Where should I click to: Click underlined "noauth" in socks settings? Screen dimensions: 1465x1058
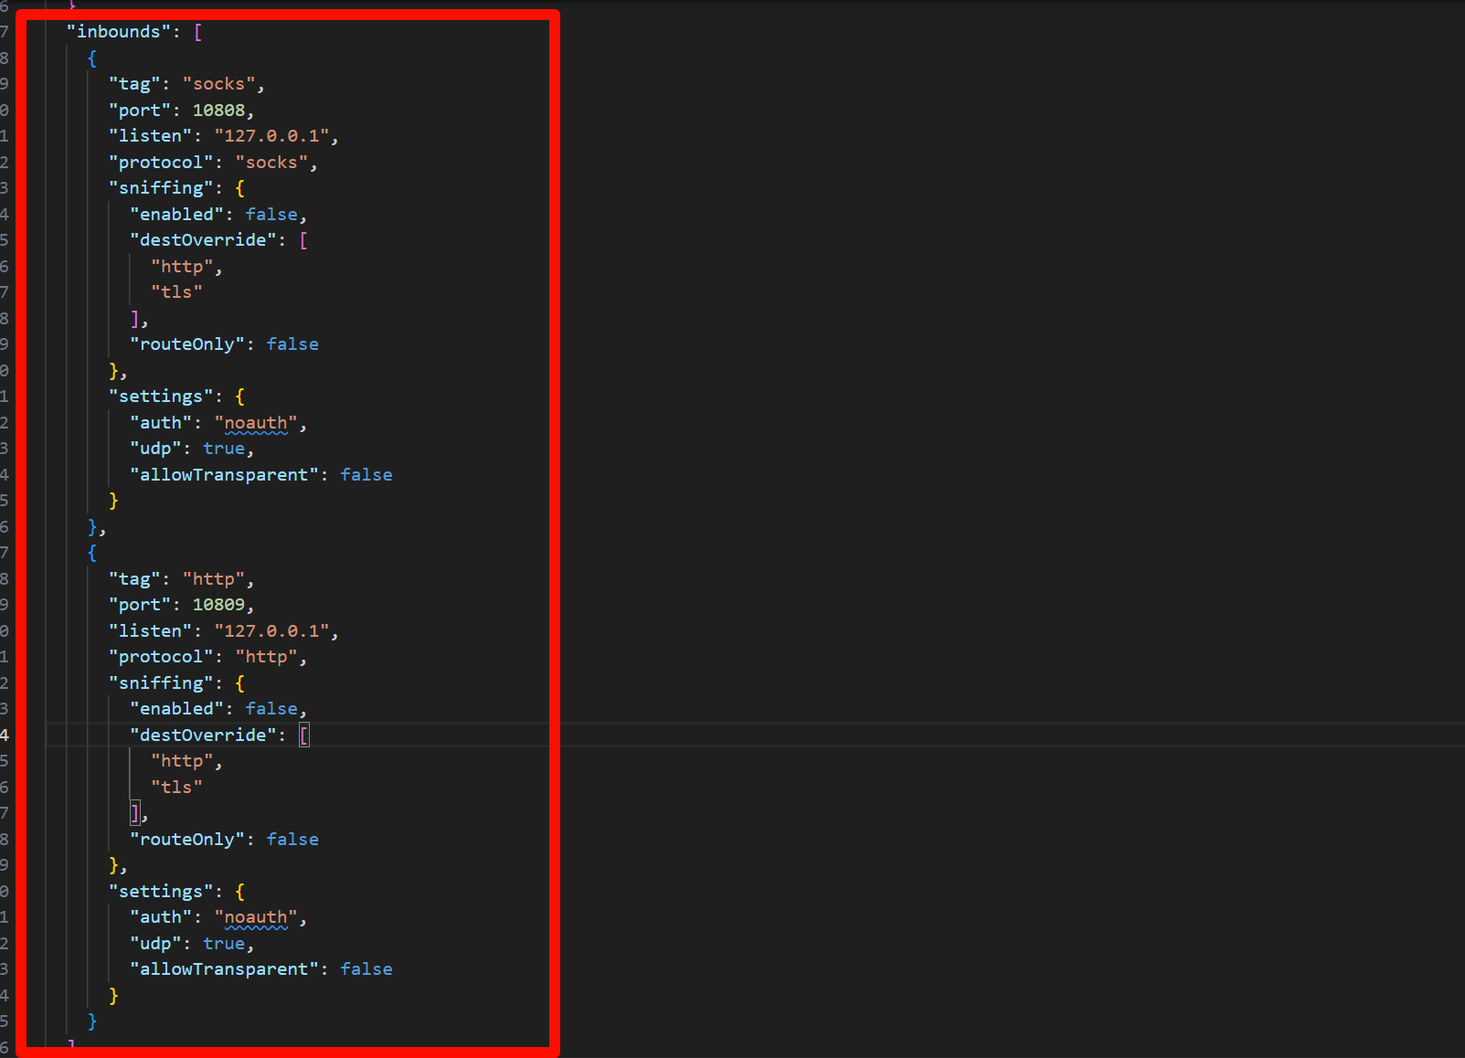(256, 423)
